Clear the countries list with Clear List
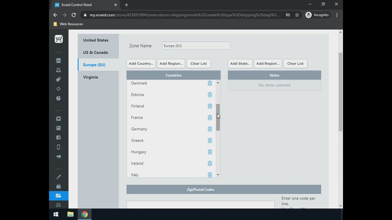Viewport: 392px width, 220px height. point(198,64)
